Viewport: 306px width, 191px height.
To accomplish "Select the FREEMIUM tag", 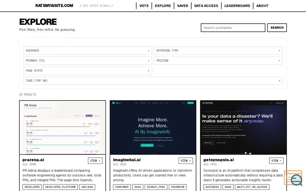I will point(177,187).
